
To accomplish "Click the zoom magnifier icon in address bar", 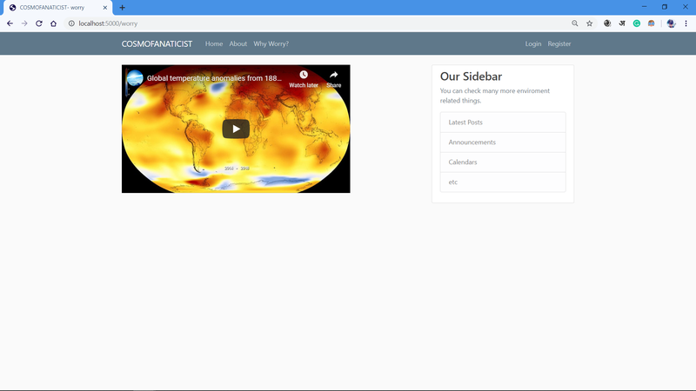I will pos(574,23).
